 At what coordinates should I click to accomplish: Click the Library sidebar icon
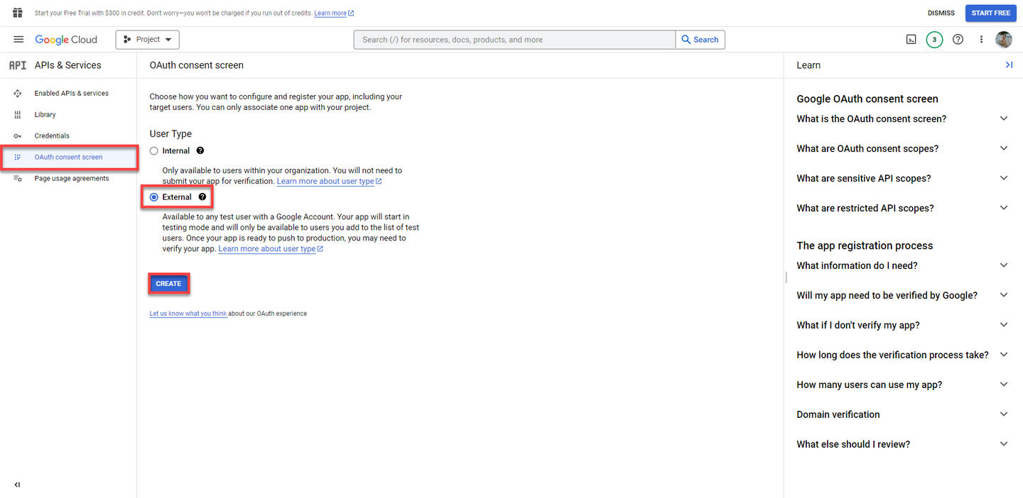[x=18, y=115]
